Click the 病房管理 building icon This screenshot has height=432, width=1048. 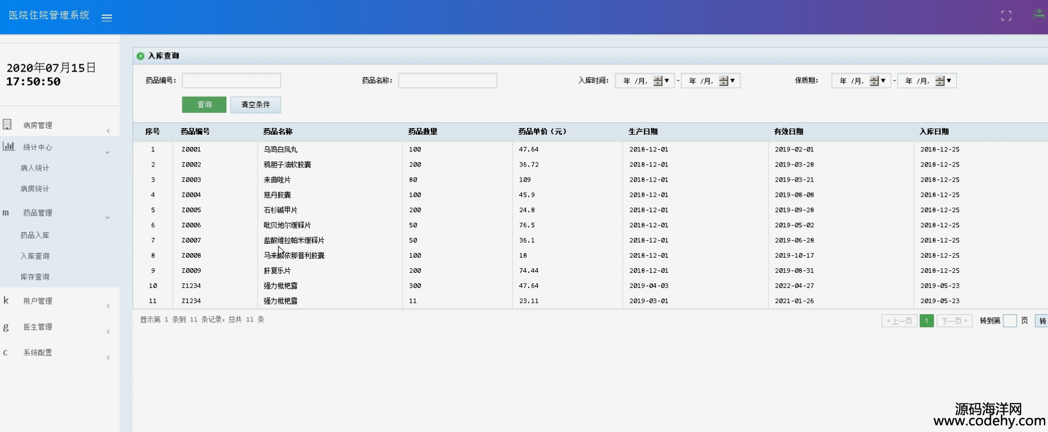click(x=7, y=124)
